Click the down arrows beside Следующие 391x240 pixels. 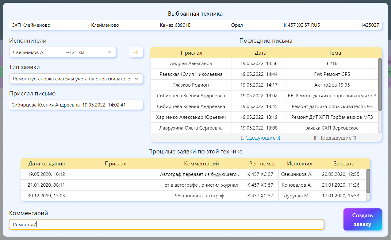tap(242, 138)
